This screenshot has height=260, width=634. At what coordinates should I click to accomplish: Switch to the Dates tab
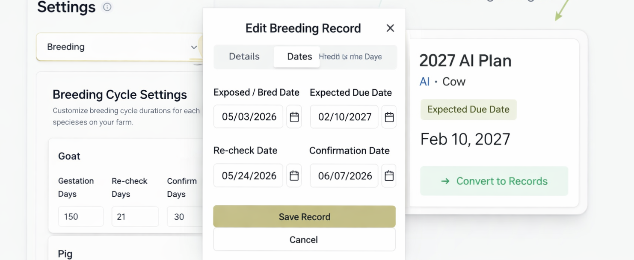299,56
